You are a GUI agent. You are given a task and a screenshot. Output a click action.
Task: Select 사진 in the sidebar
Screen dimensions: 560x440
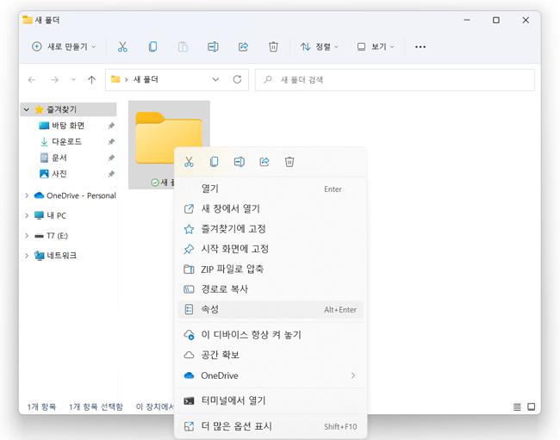point(59,174)
